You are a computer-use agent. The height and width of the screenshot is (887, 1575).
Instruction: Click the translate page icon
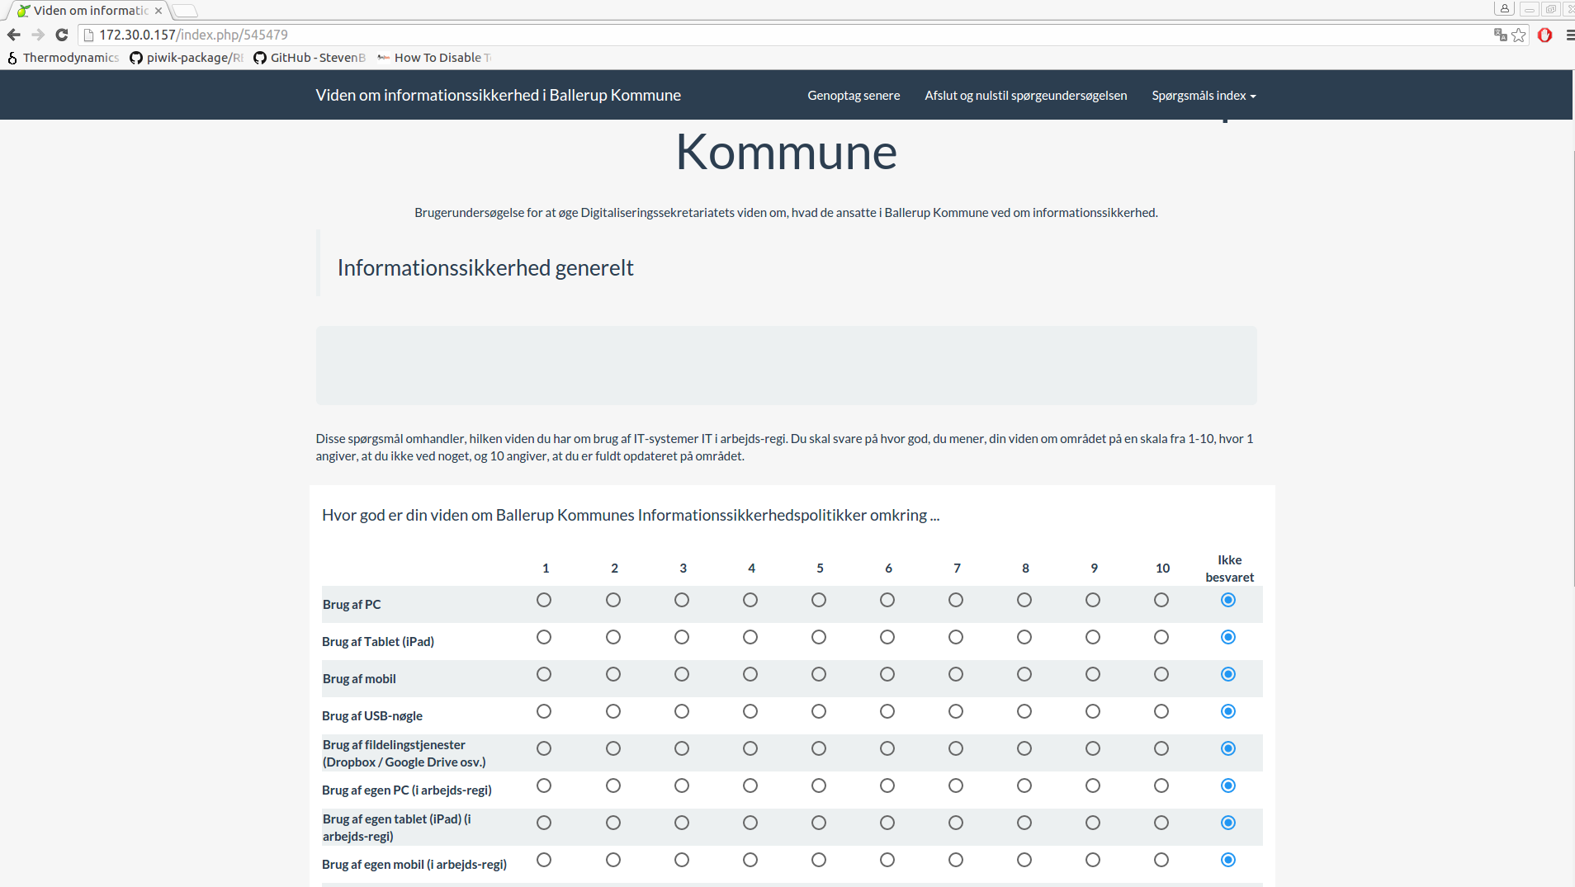1500,35
